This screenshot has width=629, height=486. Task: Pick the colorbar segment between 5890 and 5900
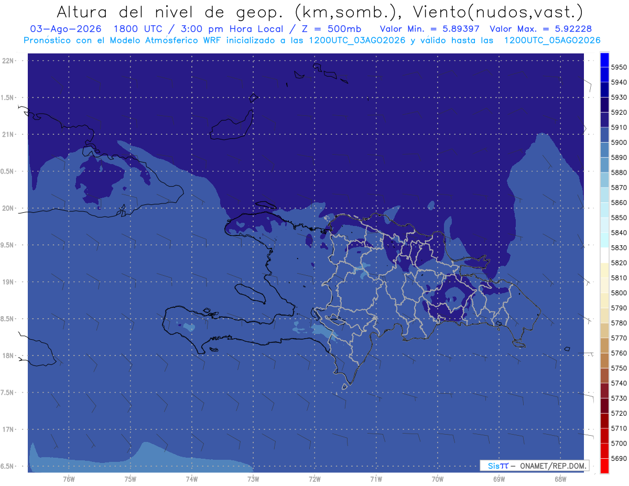pos(604,150)
